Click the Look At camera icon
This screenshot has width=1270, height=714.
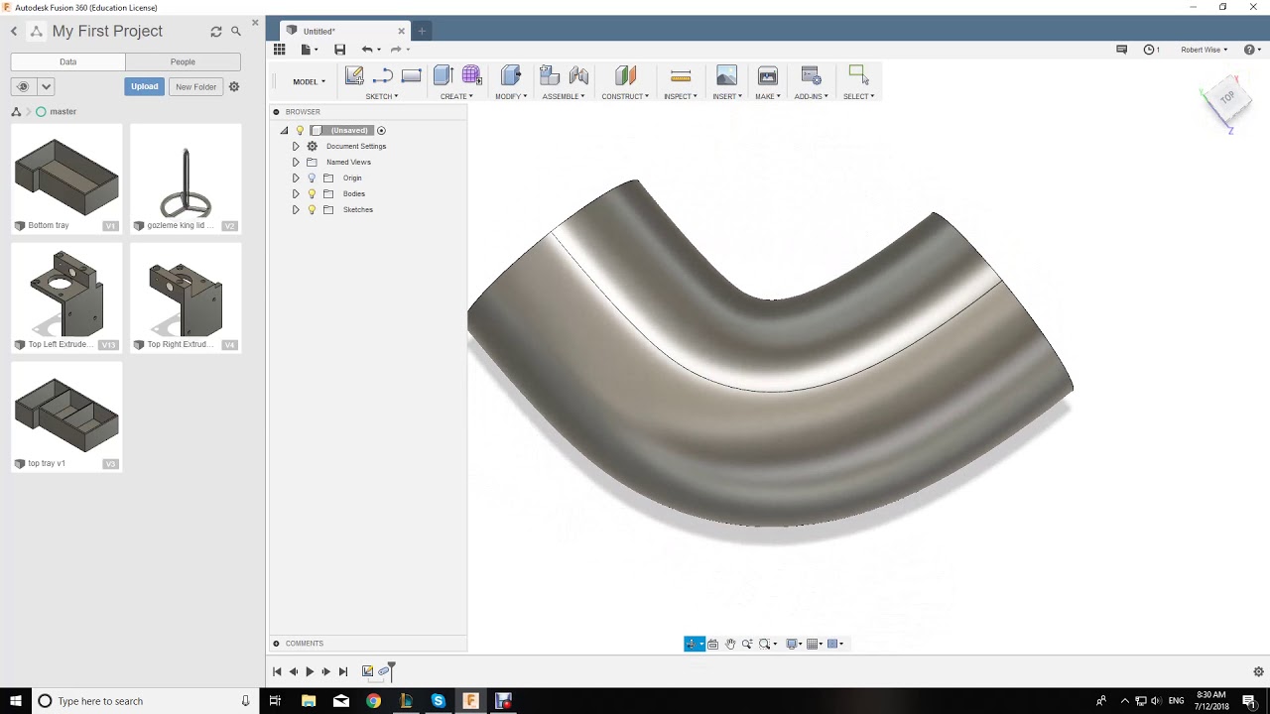pyautogui.click(x=712, y=645)
